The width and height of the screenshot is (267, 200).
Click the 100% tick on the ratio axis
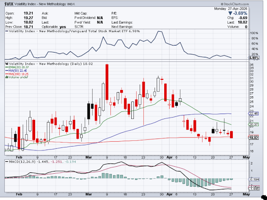(x=254, y=33)
